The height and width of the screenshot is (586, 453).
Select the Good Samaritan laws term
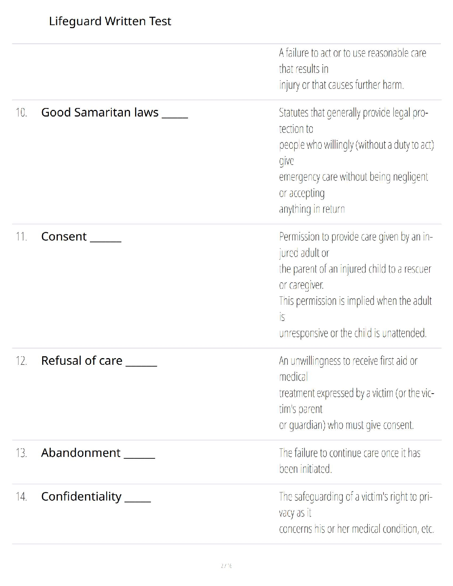pyautogui.click(x=100, y=112)
